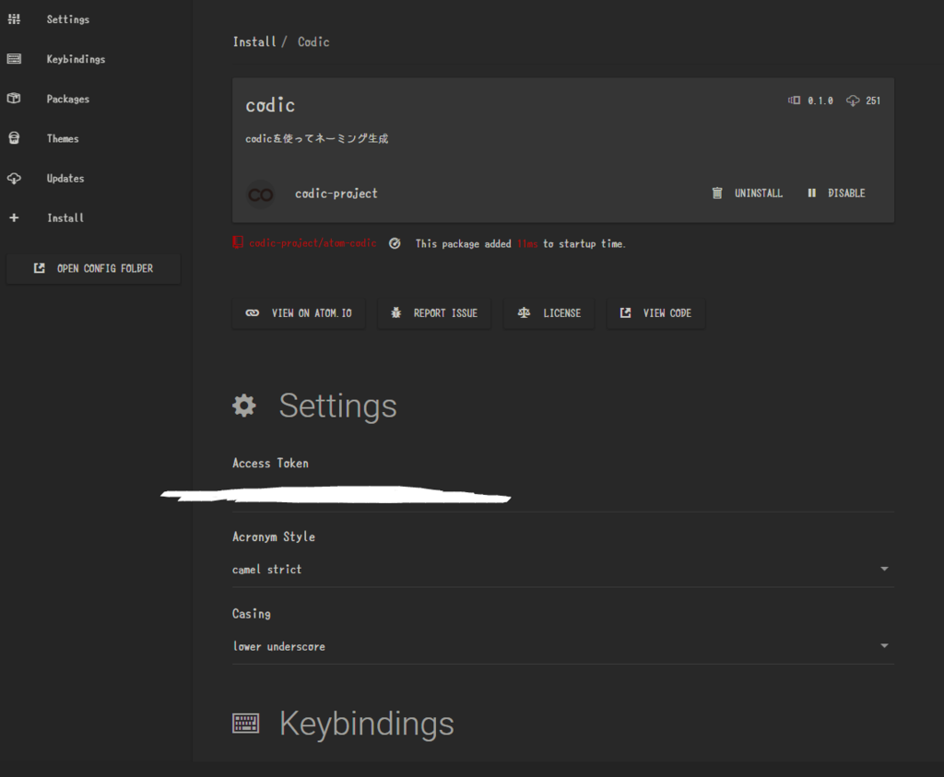Click the dashboard startup time icon

tap(395, 243)
